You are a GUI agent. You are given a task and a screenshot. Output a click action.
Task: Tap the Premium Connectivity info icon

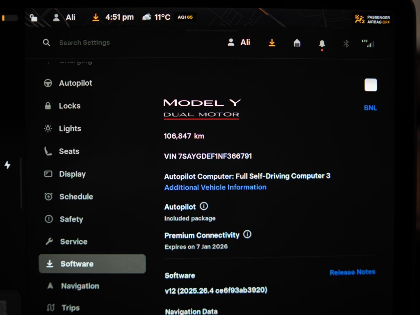pyautogui.click(x=247, y=234)
